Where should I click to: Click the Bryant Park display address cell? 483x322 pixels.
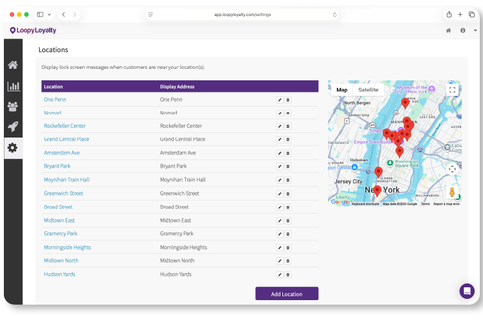(x=174, y=166)
